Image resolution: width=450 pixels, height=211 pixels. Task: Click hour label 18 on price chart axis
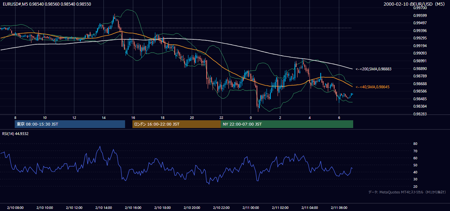tap(162, 117)
